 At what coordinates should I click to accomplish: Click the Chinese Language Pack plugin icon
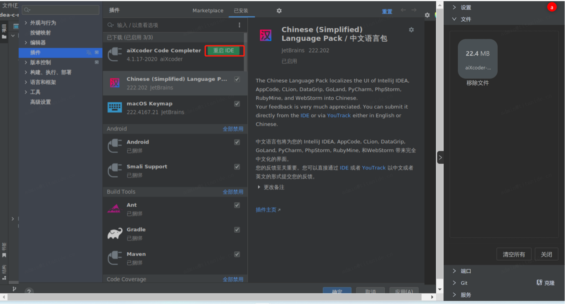[115, 83]
